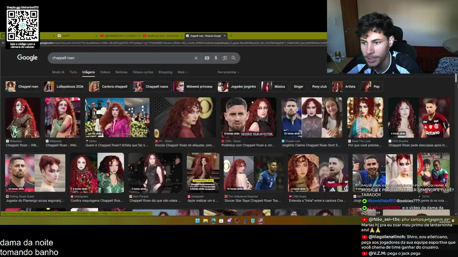458x257 pixels.
Task: Open the on-screen keyboard icon in search bar
Action: 207,58
